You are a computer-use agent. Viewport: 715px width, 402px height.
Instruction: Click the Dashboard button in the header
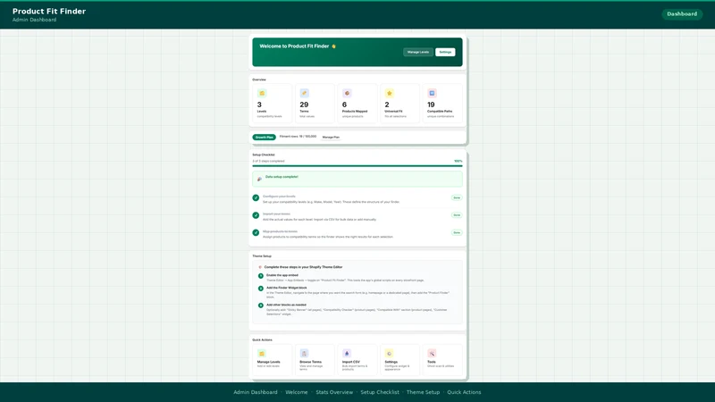pos(682,14)
